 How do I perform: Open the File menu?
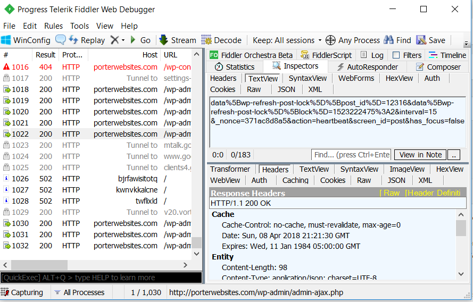point(9,26)
